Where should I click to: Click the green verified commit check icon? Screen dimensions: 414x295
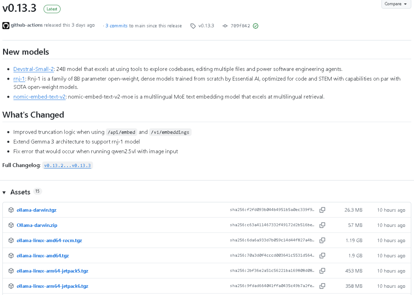coord(256,26)
